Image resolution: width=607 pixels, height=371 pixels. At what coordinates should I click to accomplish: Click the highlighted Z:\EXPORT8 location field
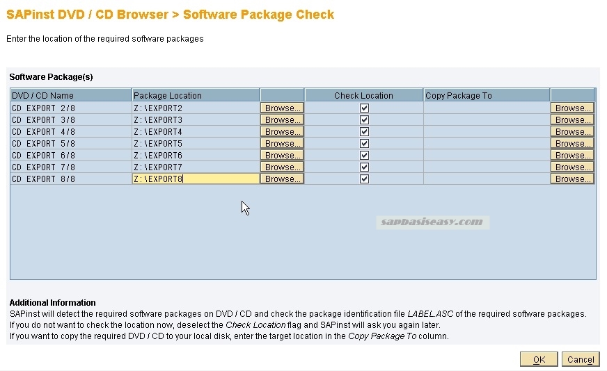(x=196, y=179)
